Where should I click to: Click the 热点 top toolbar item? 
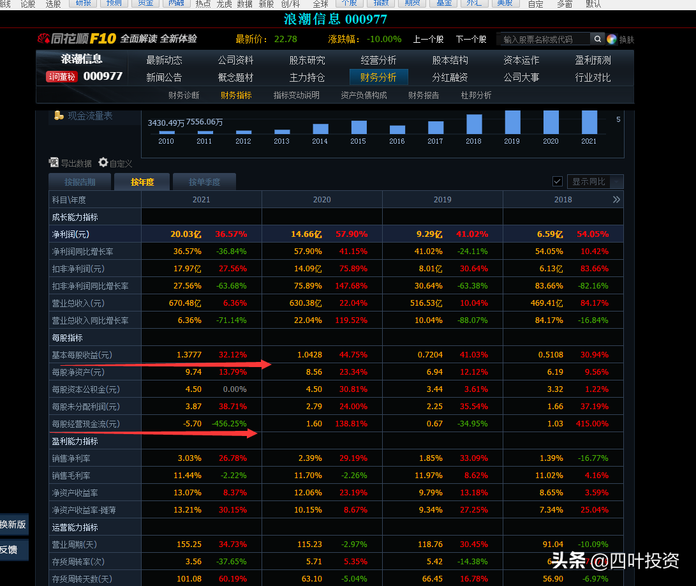coord(204,4)
